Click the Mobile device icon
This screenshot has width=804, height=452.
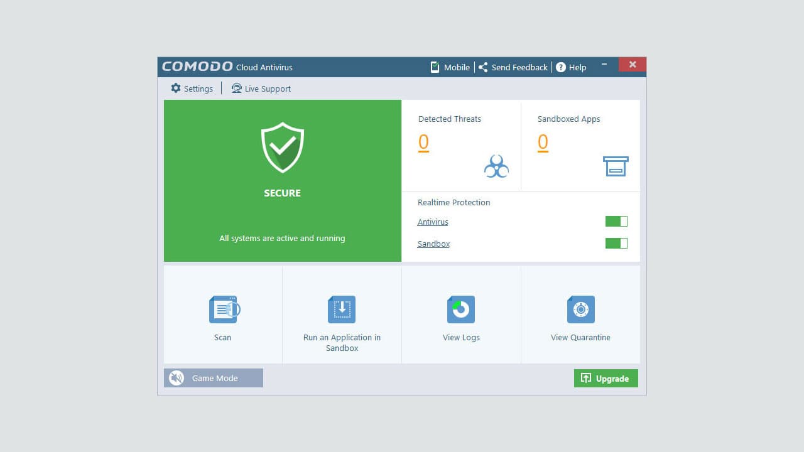pyautogui.click(x=435, y=67)
